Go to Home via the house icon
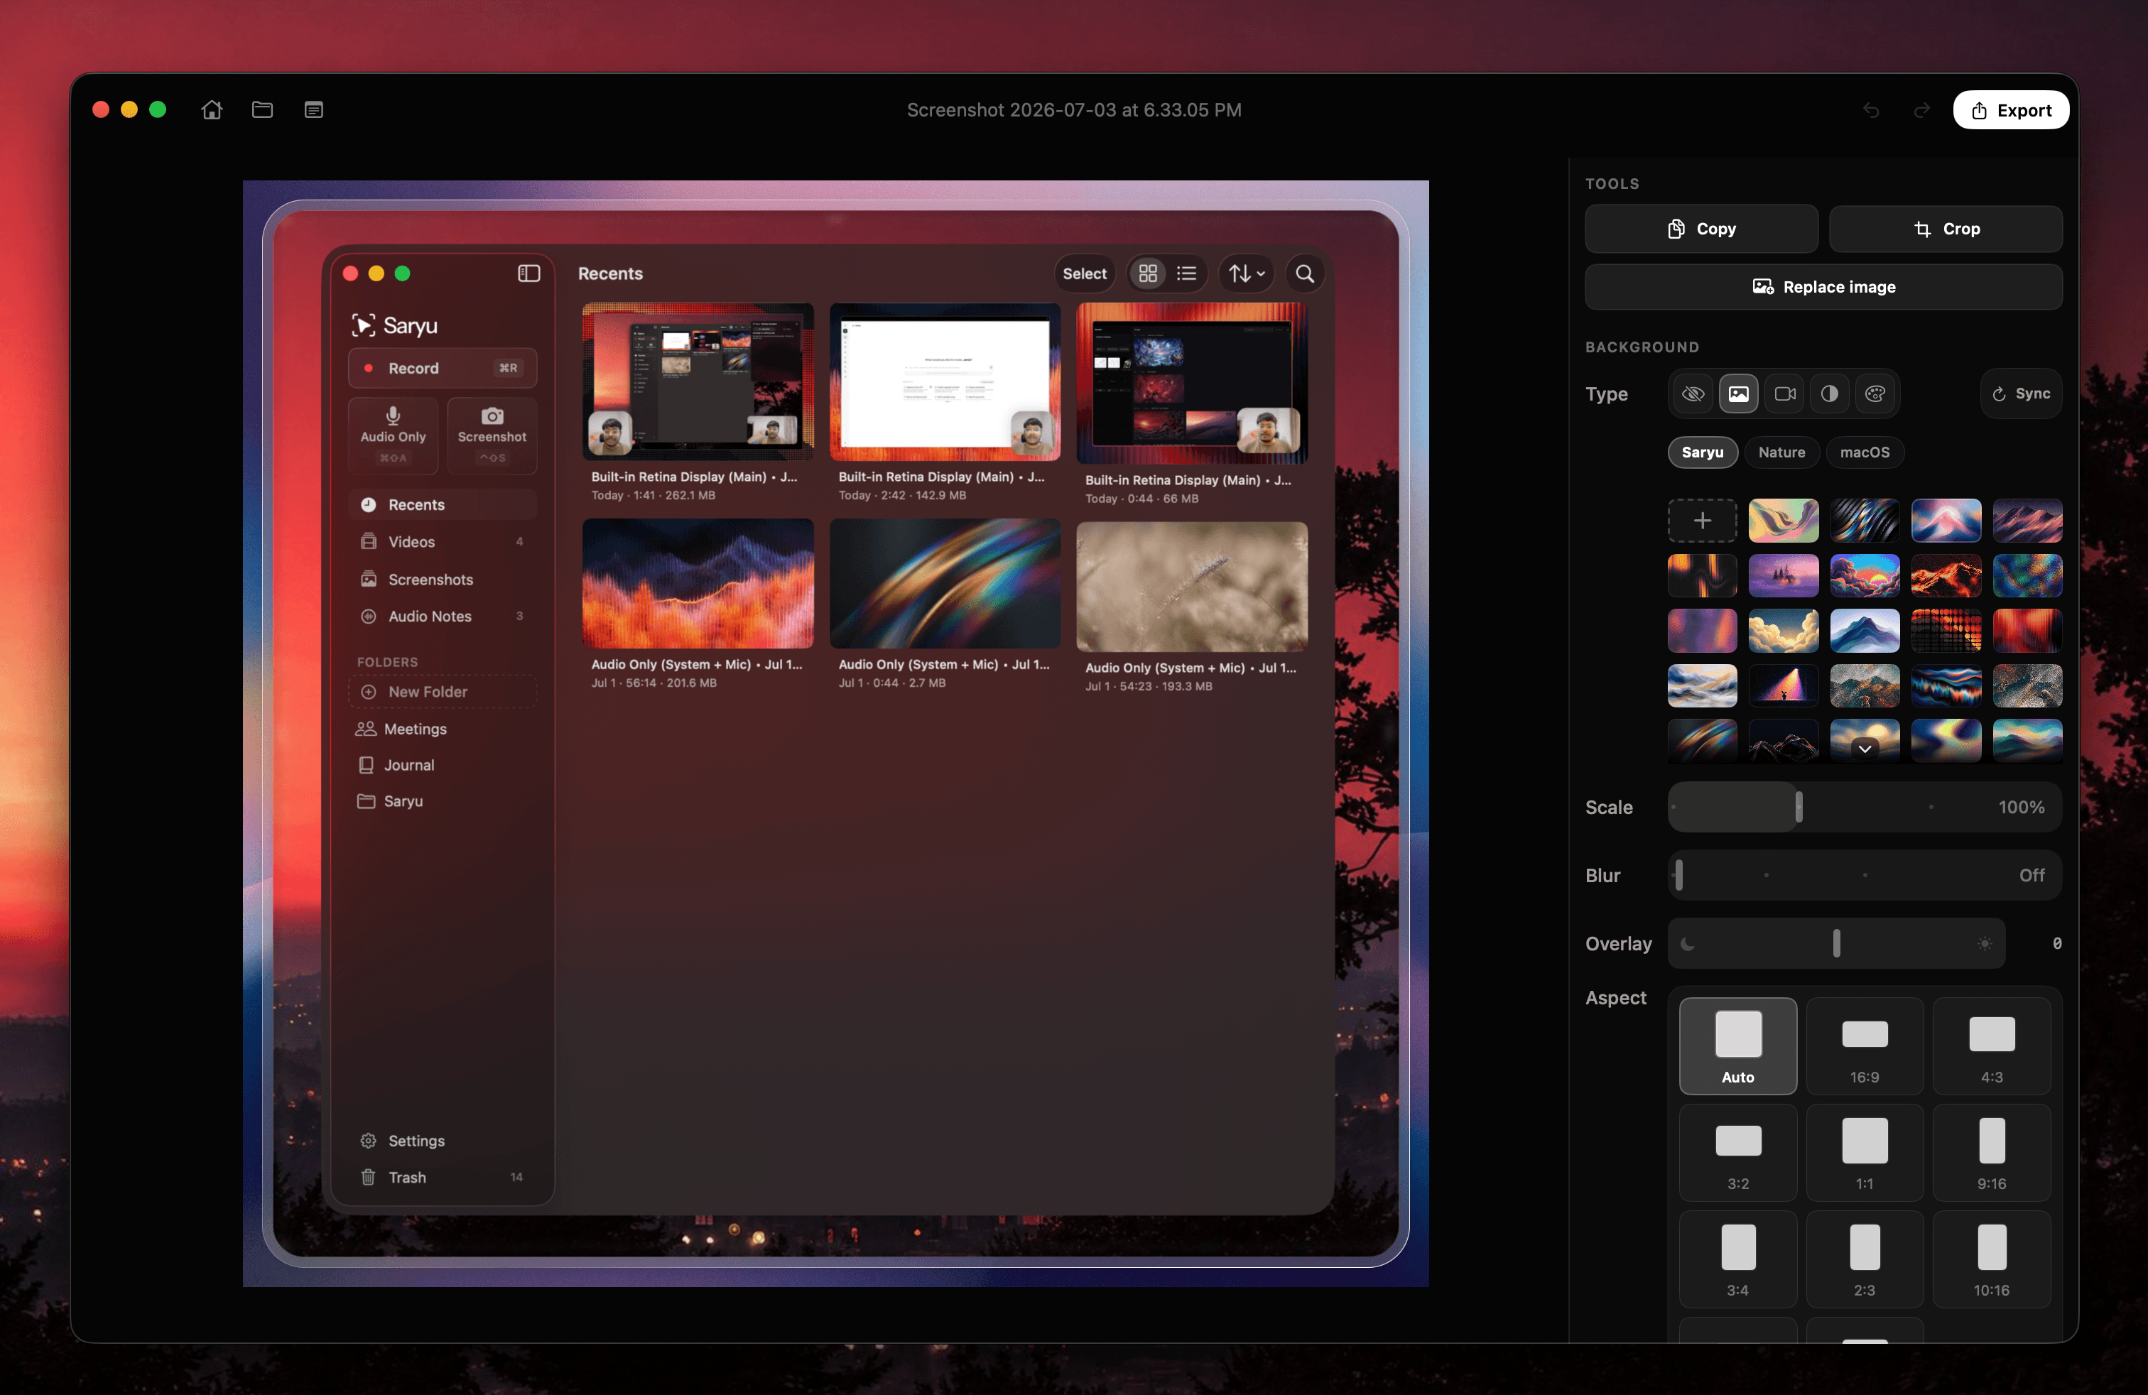This screenshot has width=2148, height=1395. tap(211, 110)
